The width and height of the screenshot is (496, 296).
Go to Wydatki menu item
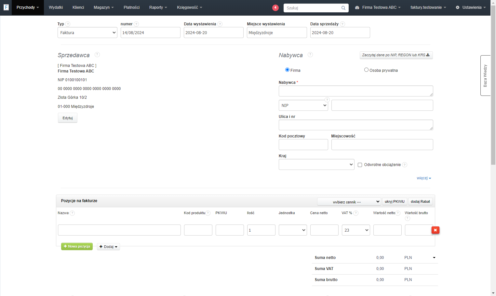click(x=56, y=7)
